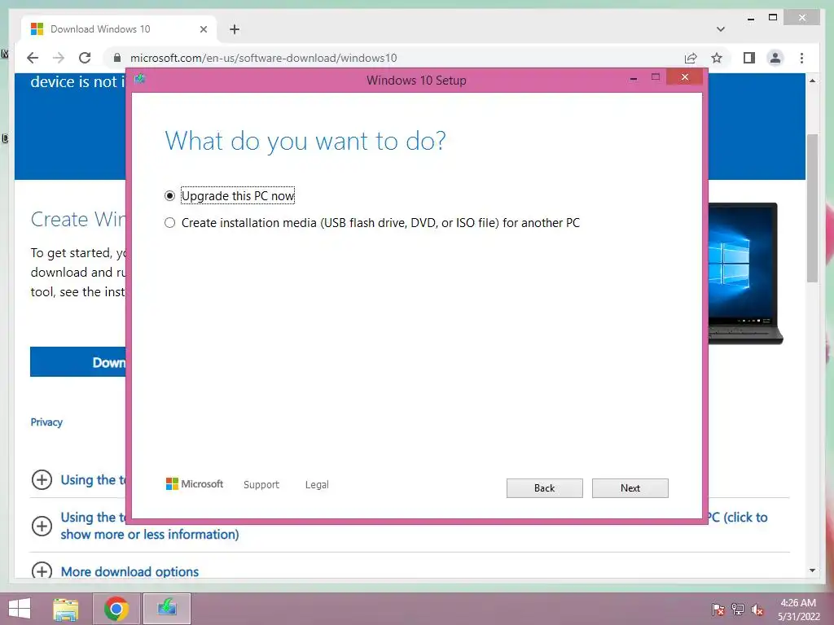The width and height of the screenshot is (834, 625).
Task: Open Chrome tab search dropdown arrow
Action: pyautogui.click(x=720, y=29)
